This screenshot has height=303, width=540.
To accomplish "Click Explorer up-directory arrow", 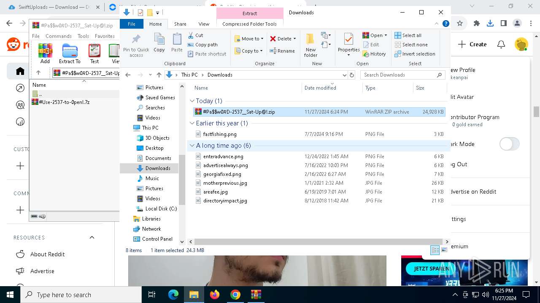I will click(159, 75).
